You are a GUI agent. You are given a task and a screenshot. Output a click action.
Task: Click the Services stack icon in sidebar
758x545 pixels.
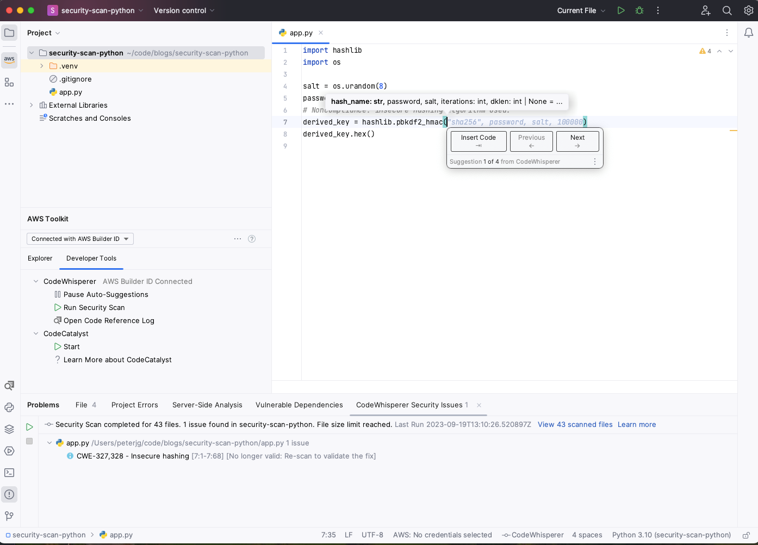point(9,429)
